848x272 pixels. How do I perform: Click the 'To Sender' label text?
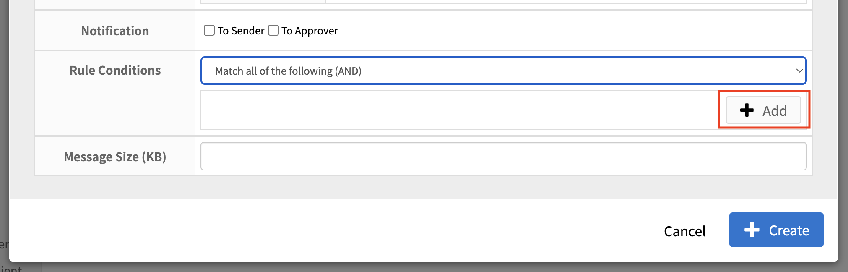(x=241, y=31)
